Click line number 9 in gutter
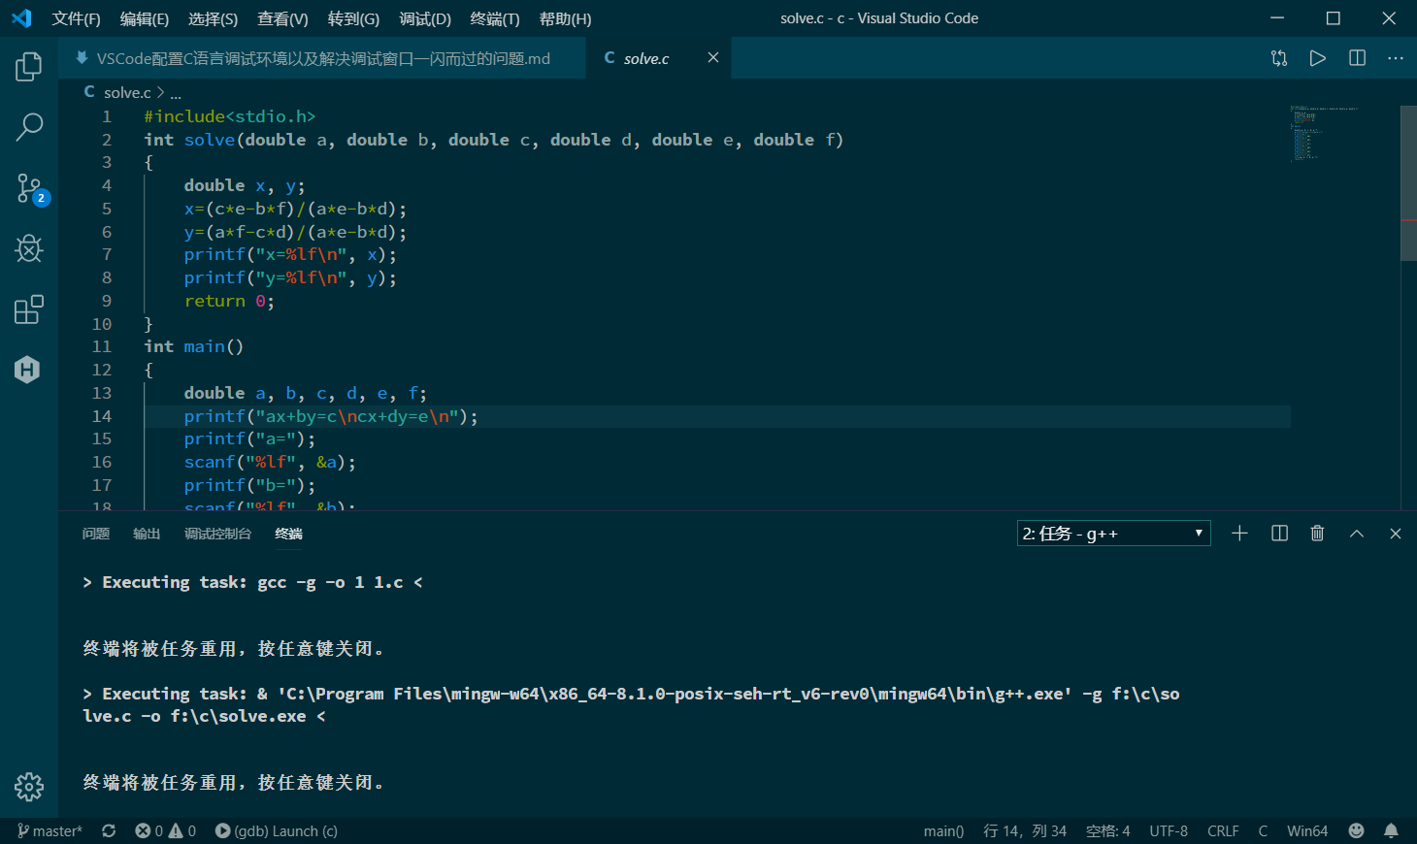1417x844 pixels. click(107, 301)
